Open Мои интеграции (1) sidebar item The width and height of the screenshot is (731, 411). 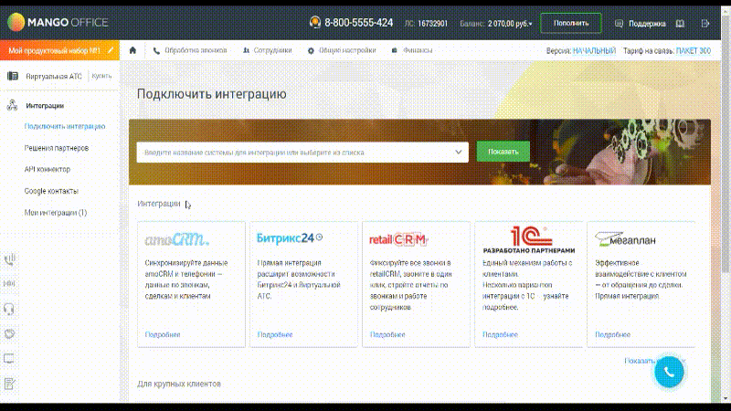pos(56,213)
